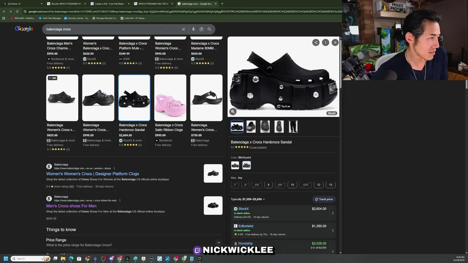Select size 12

318,185
